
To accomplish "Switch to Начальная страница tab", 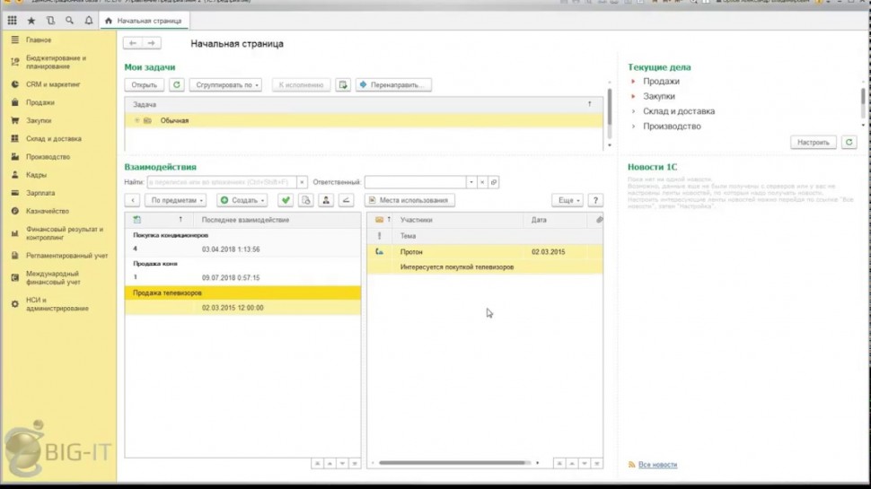I will tap(144, 20).
